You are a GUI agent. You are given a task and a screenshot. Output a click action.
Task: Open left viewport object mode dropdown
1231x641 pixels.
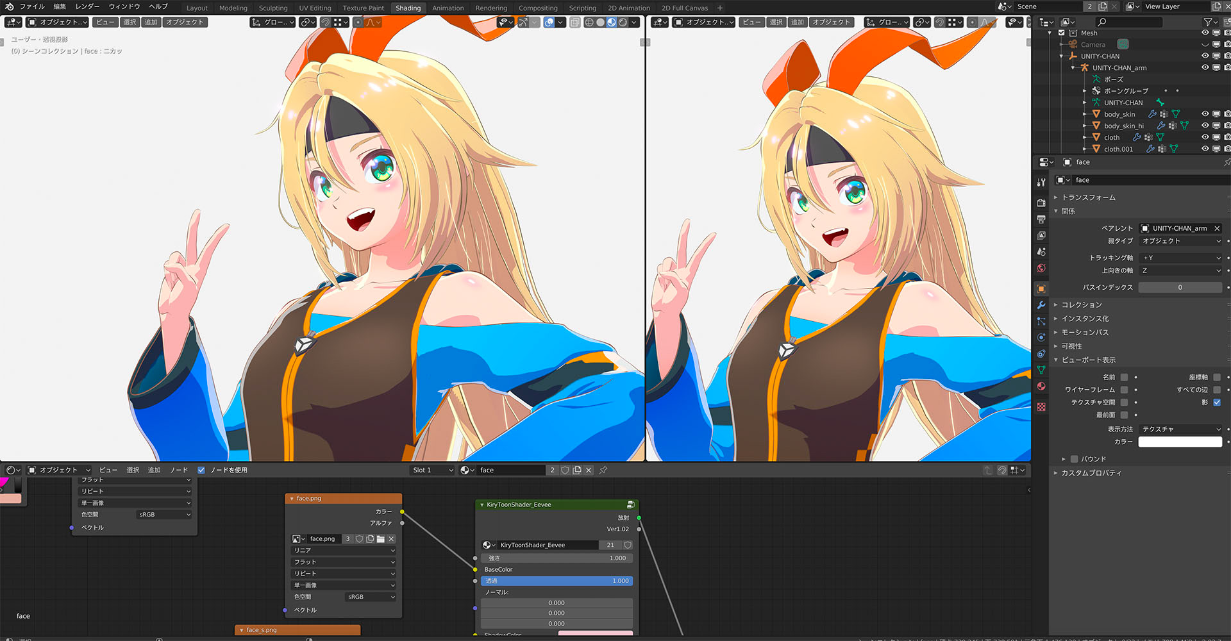58,22
